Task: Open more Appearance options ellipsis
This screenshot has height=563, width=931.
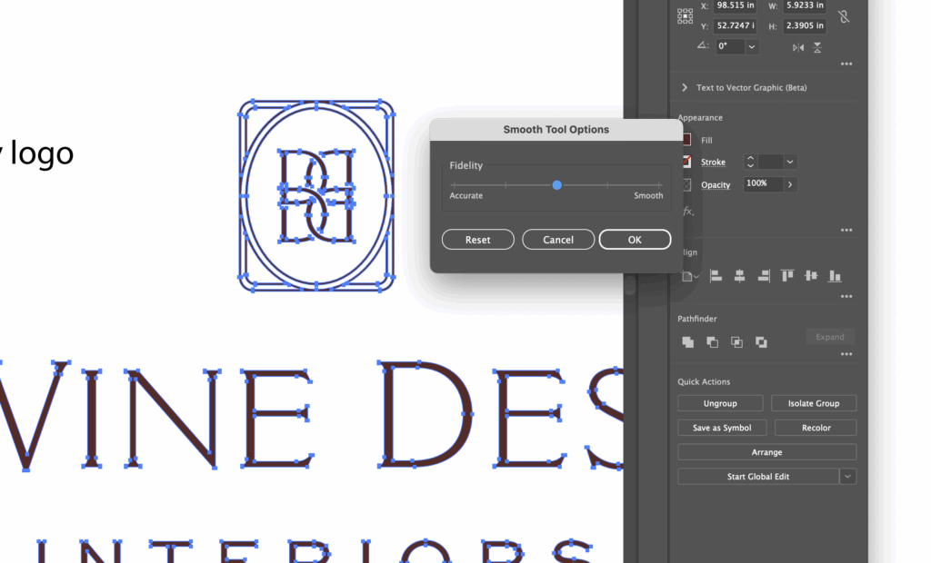Action: coord(846,230)
